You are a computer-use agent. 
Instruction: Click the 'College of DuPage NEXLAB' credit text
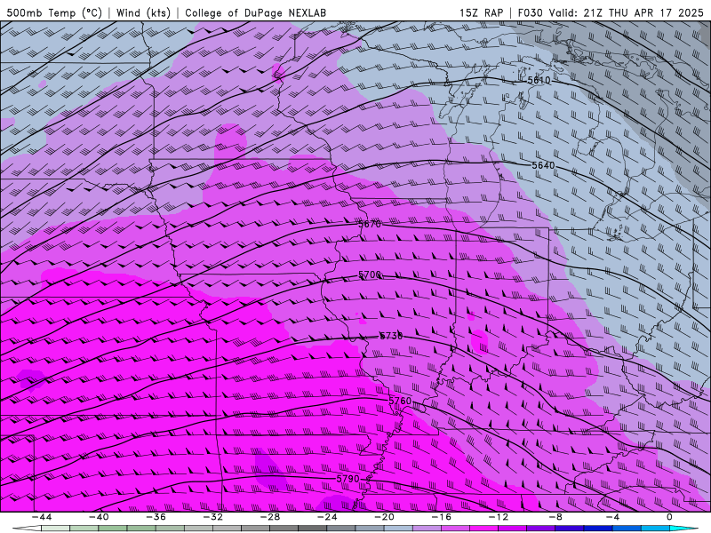coord(255,12)
